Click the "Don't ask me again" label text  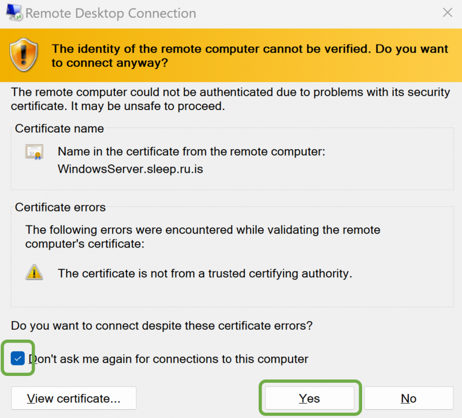click(x=169, y=359)
